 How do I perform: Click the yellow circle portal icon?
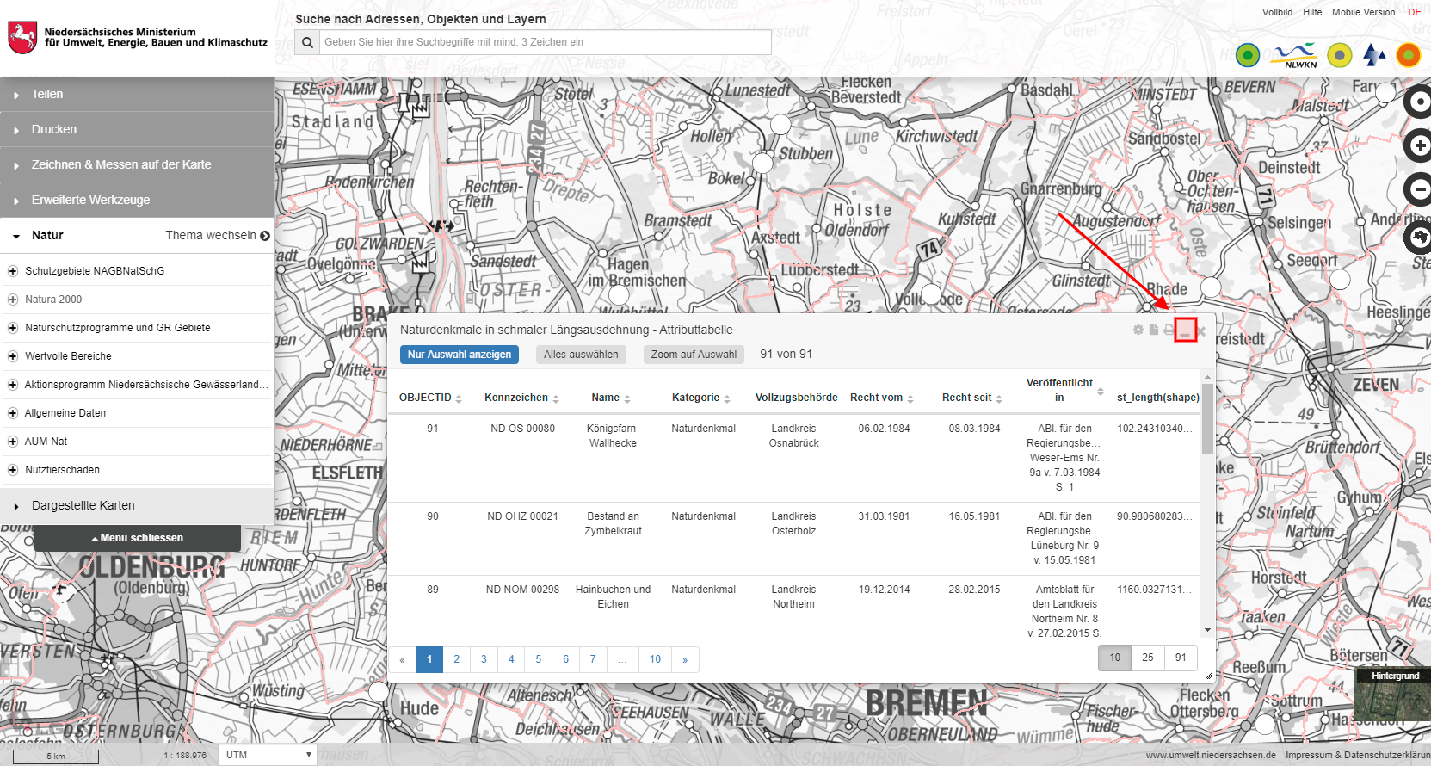click(x=1340, y=55)
